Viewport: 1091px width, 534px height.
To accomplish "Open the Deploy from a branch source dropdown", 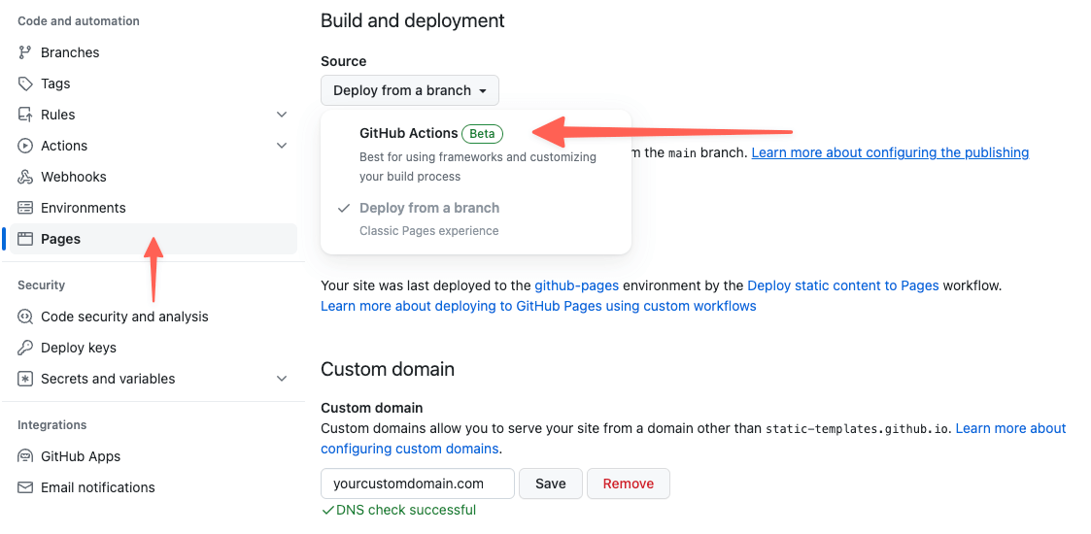I will [410, 90].
